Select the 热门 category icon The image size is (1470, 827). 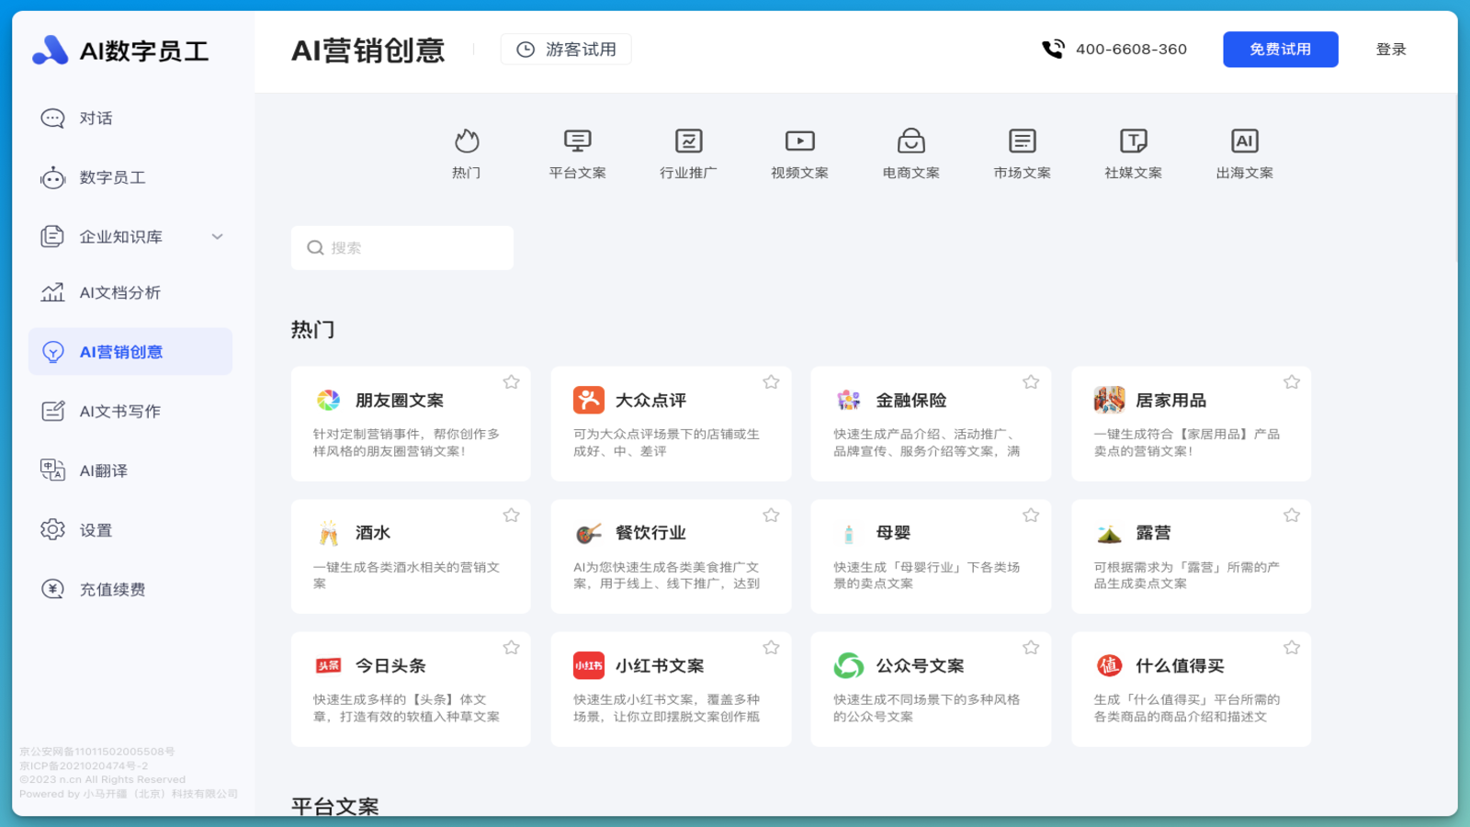[x=468, y=142]
